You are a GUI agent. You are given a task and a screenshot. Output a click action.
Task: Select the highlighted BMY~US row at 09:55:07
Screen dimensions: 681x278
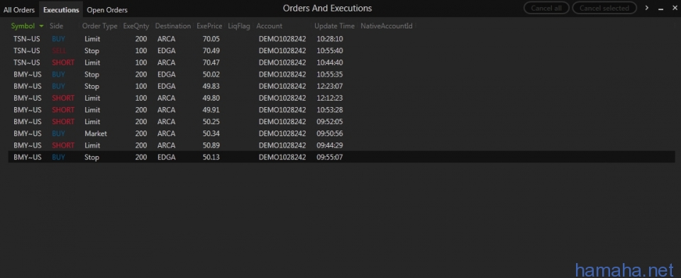[341, 157]
